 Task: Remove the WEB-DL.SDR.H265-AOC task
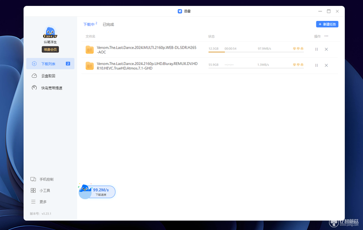point(326,49)
